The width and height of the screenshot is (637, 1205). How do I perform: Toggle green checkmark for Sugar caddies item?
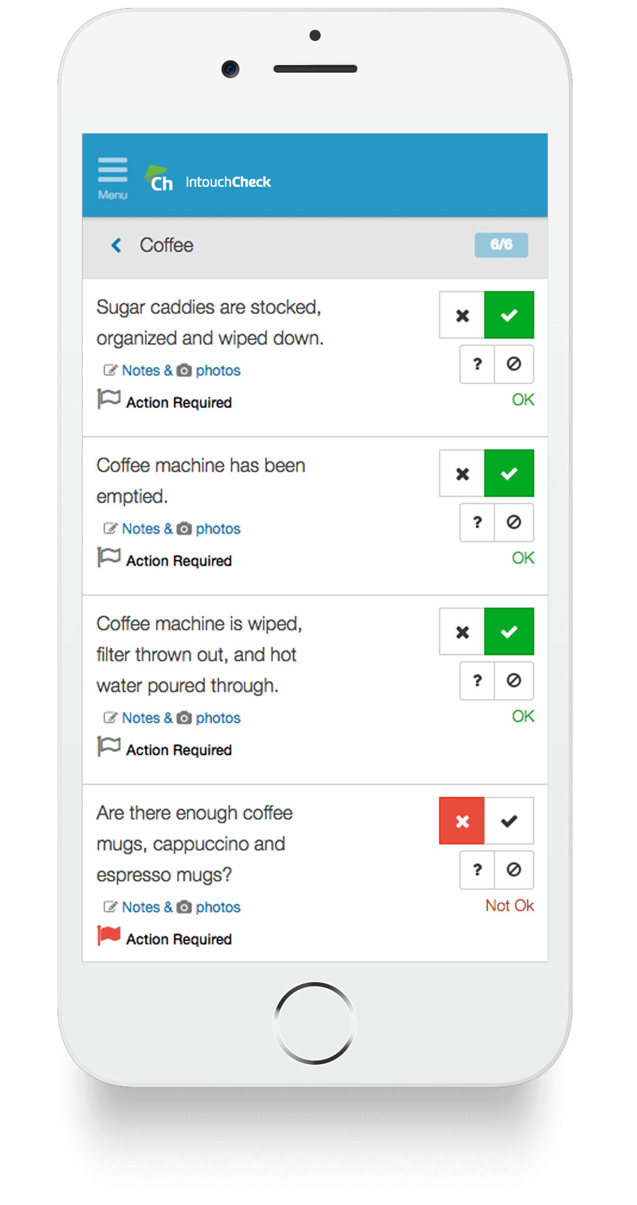pyautogui.click(x=509, y=315)
